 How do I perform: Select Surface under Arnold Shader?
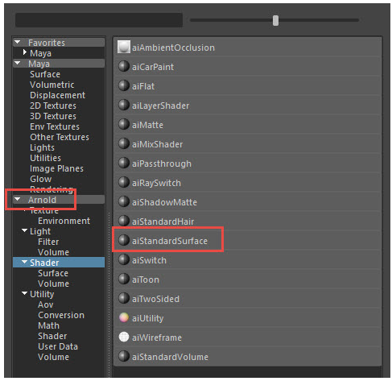[x=53, y=273]
